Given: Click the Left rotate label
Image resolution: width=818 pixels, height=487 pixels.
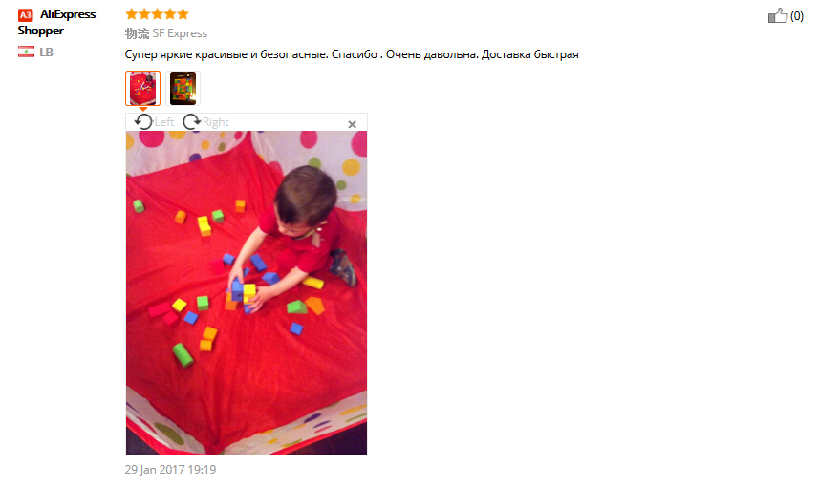Looking at the screenshot, I should point(164,122).
